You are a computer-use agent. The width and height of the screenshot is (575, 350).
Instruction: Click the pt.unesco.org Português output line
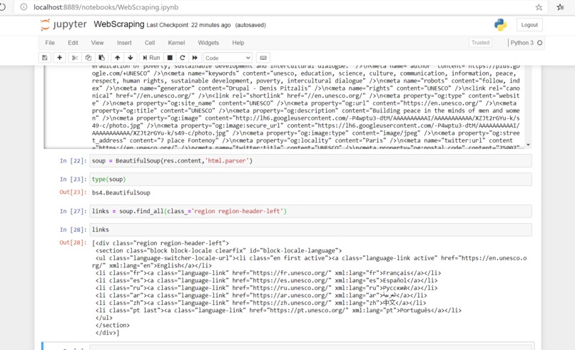278,310
